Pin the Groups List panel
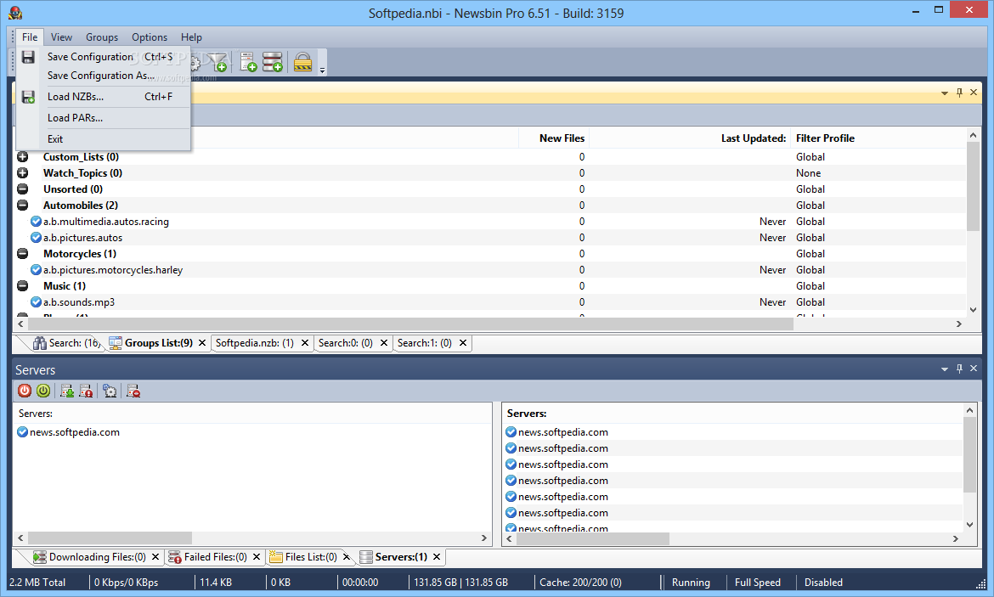Viewport: 994px width, 597px height. coord(959,93)
